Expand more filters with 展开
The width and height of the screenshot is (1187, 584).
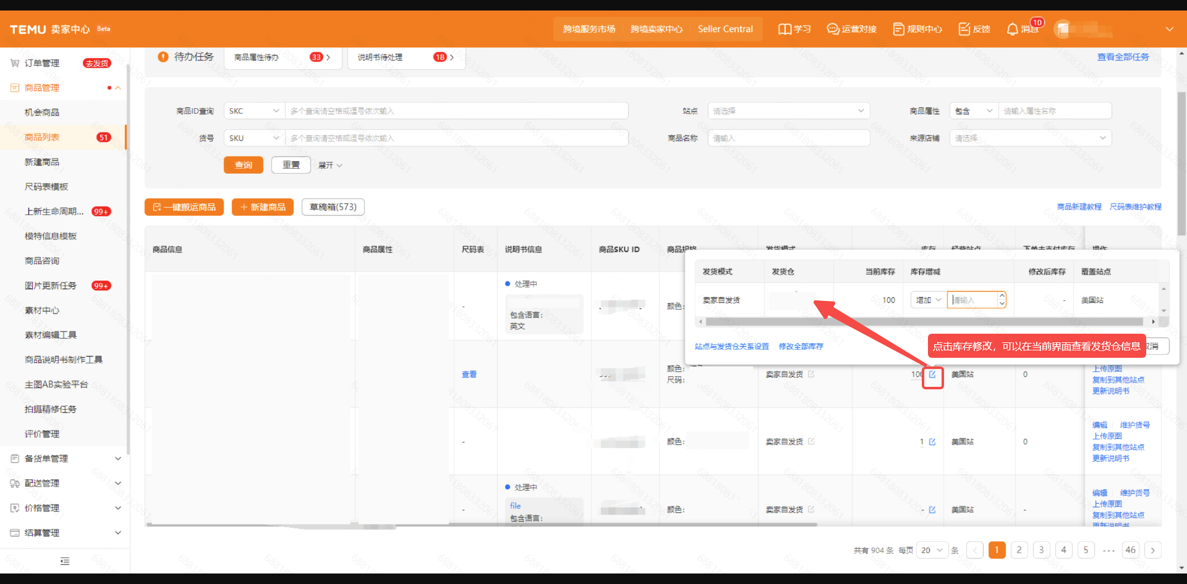point(330,165)
